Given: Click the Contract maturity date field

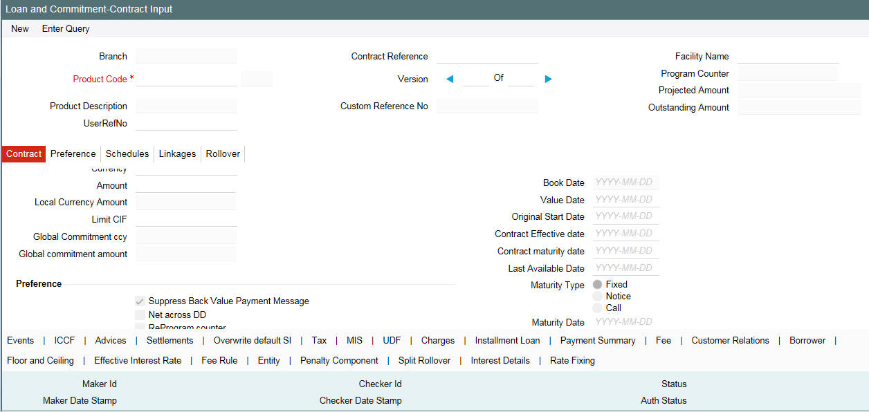Looking at the screenshot, I should (x=625, y=251).
